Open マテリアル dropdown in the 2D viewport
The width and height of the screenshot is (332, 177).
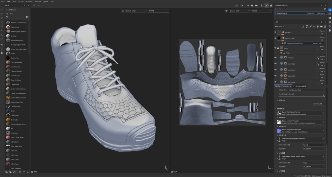coord(262,11)
